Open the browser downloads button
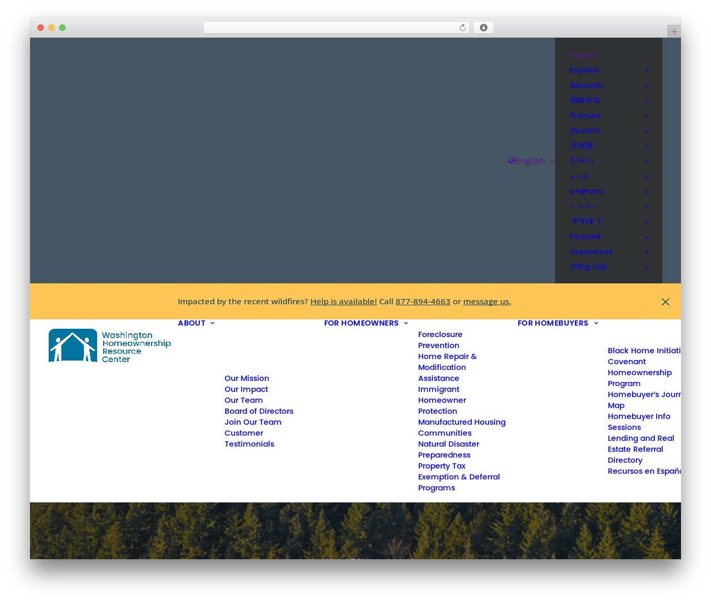The height and width of the screenshot is (602, 711). coord(484,28)
